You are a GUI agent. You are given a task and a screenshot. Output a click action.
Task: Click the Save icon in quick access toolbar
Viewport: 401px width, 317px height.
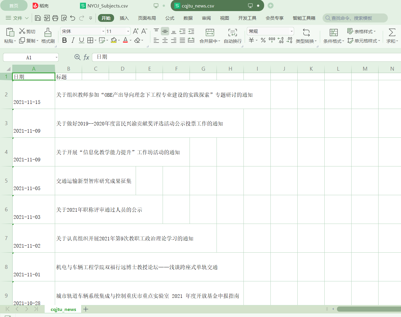pyautogui.click(x=38, y=18)
